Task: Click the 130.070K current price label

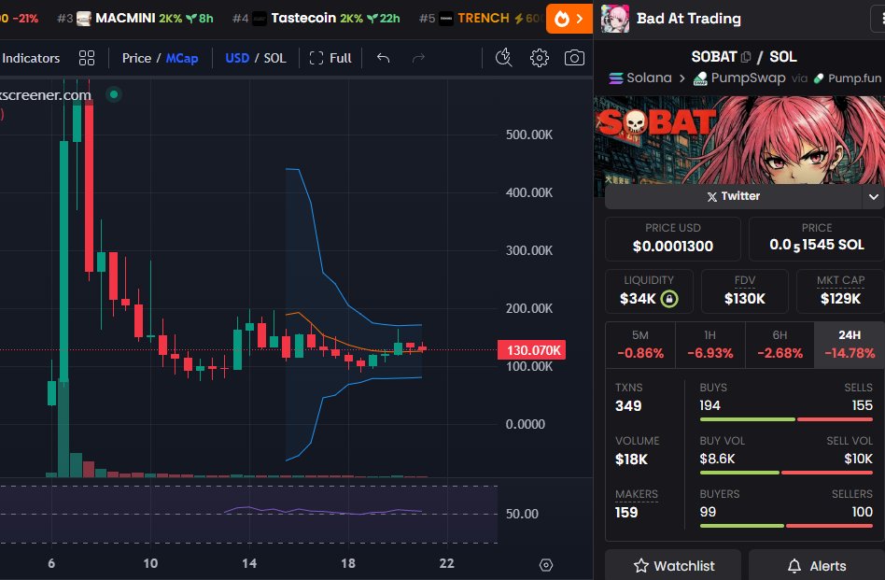Action: pos(531,350)
